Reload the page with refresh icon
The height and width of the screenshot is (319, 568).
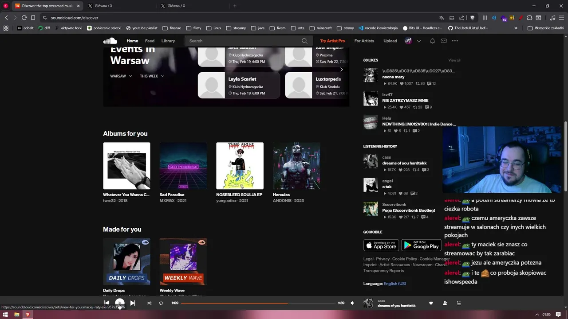click(24, 18)
